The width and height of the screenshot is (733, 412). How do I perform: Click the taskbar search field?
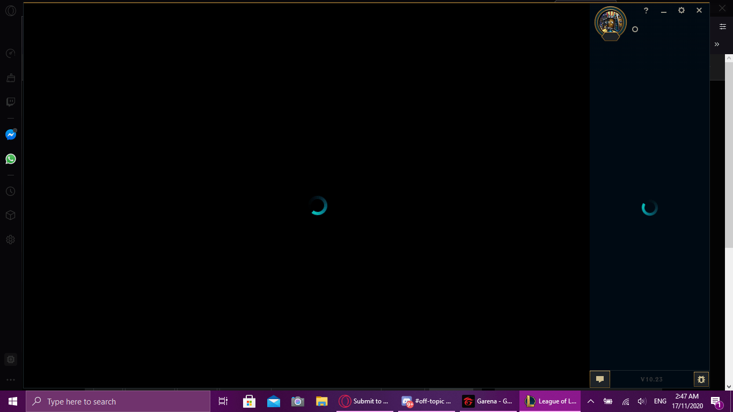(118, 401)
